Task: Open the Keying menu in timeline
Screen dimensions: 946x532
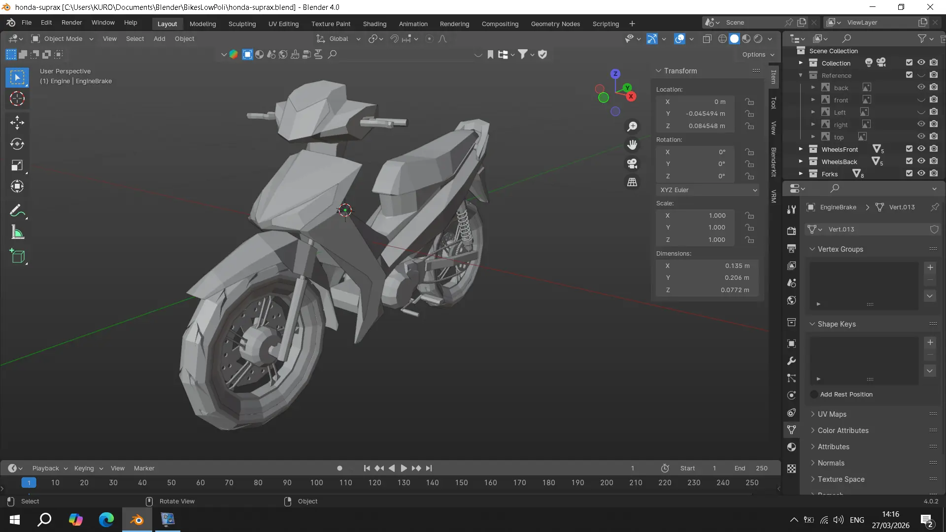Action: coord(88,468)
